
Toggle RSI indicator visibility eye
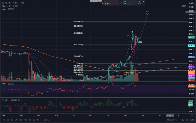coord(9,84)
